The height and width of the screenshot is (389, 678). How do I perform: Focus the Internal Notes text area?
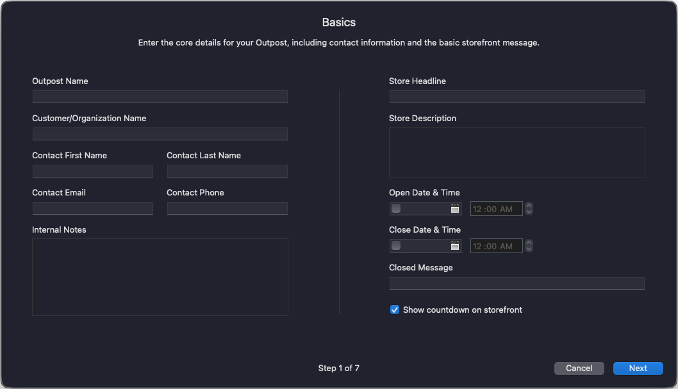point(160,277)
